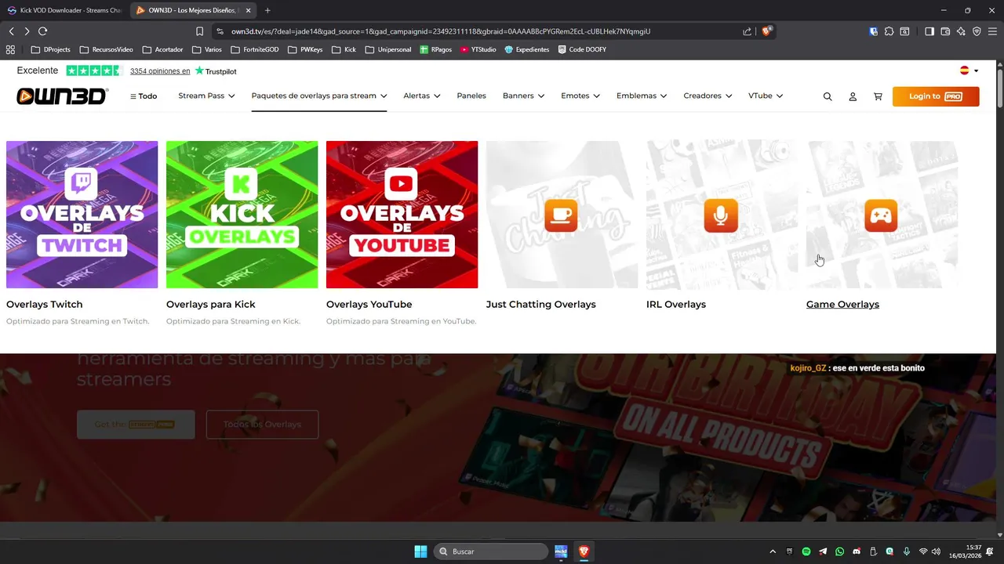Open Spotify from the system tray
The width and height of the screenshot is (1004, 564).
806,551
